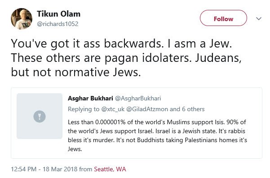Open the @AsgharBukhari handle
This screenshot has height=178, width=270.
pyautogui.click(x=138, y=98)
